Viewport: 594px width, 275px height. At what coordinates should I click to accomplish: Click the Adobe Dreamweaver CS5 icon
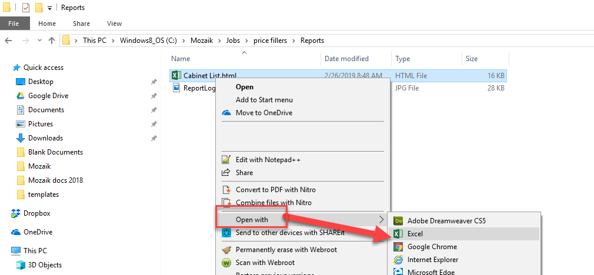[398, 221]
